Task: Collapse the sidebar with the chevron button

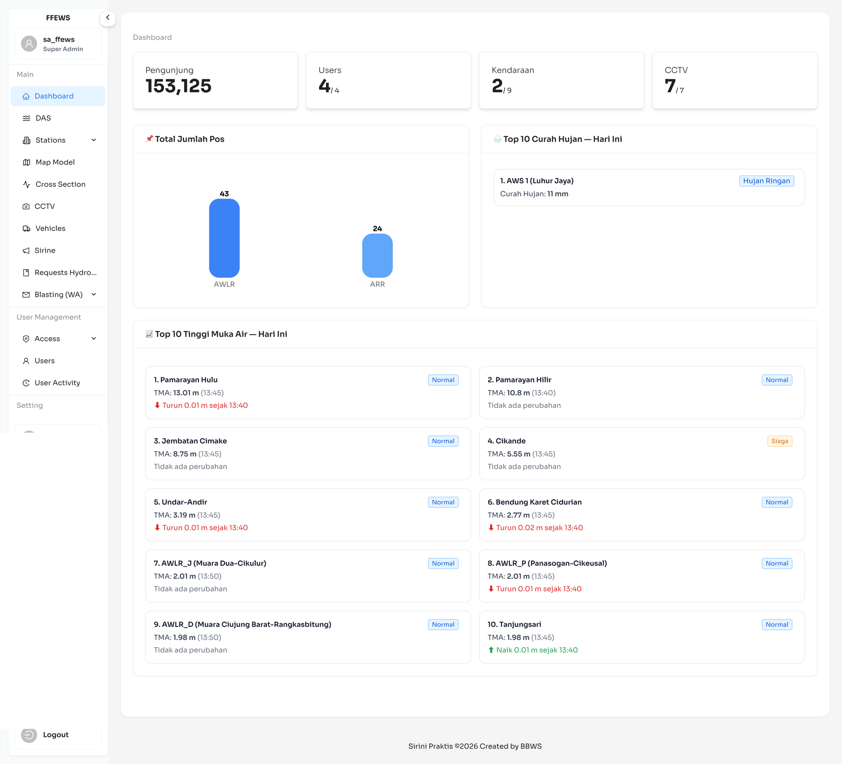Action: 108,18
